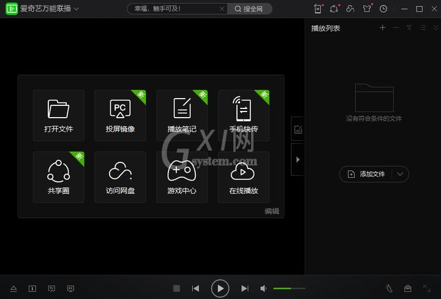This screenshot has height=299, width=441.
Task: Click third bottom-left screen icon
Action: (x=51, y=289)
